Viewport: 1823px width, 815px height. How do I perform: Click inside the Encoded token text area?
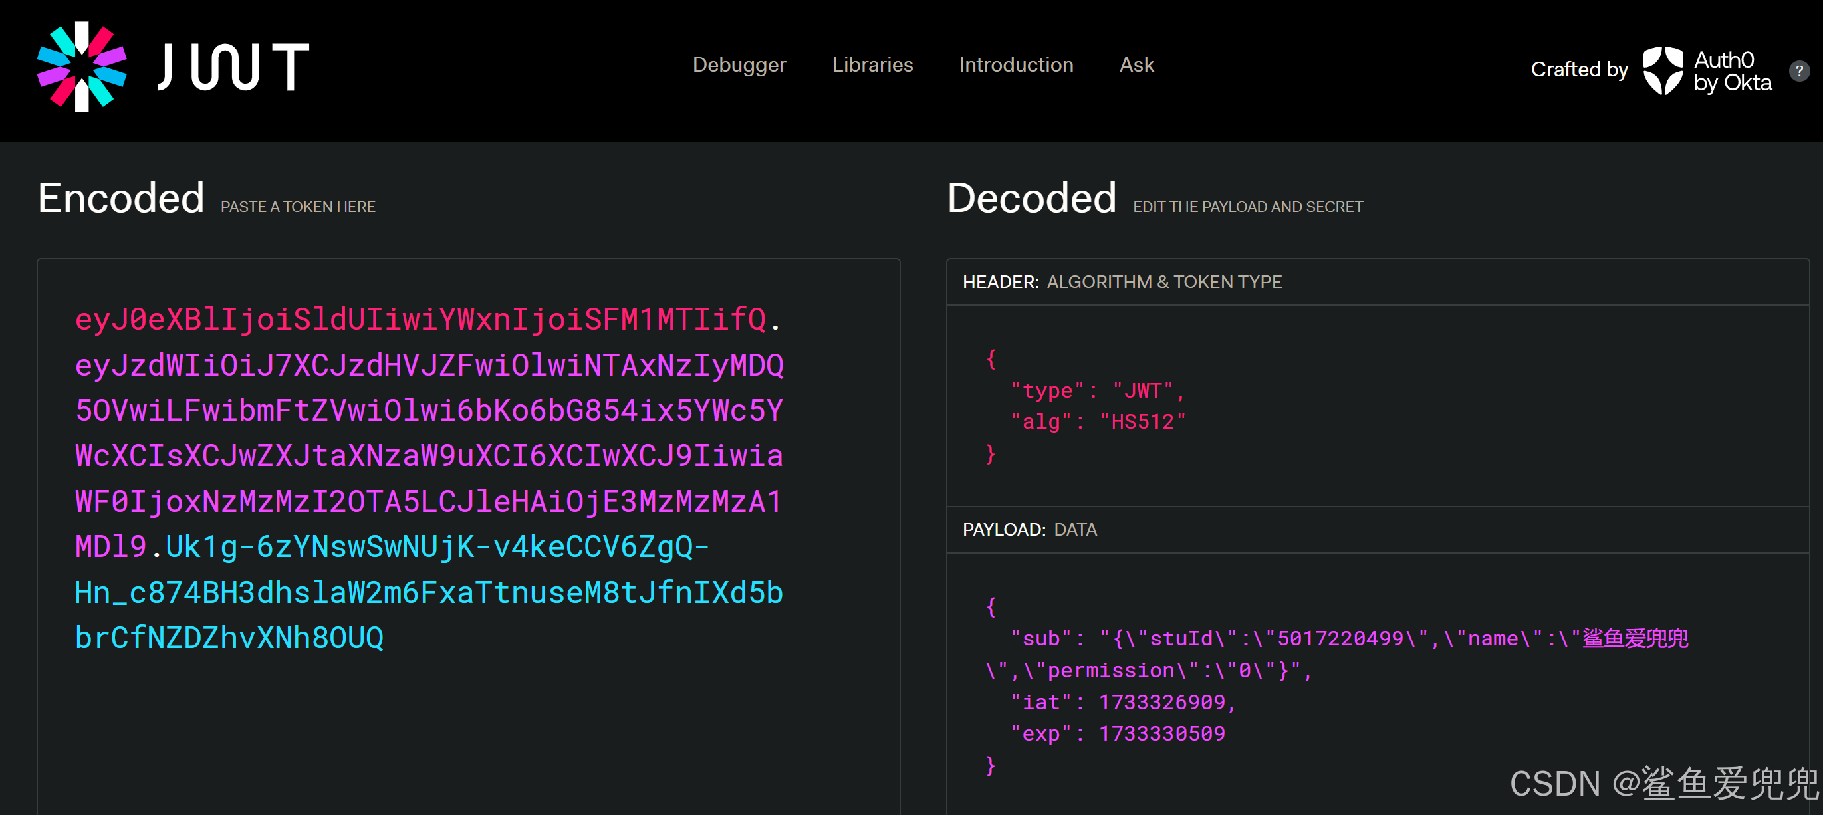469,536
